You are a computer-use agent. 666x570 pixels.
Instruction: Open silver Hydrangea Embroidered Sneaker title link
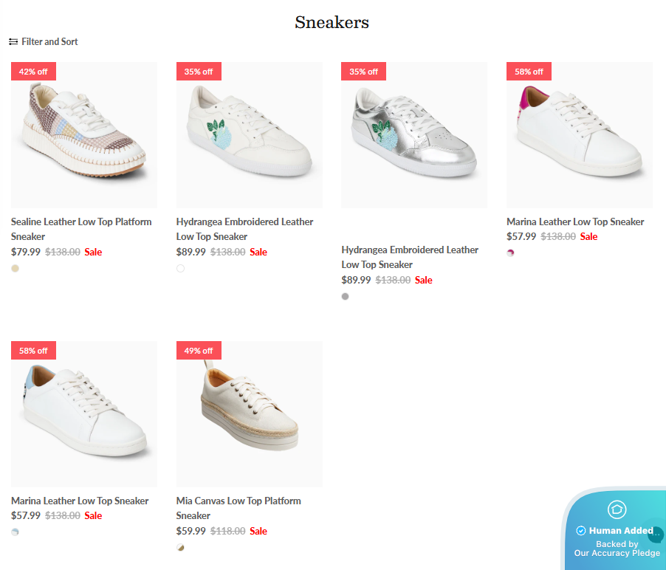tap(410, 257)
